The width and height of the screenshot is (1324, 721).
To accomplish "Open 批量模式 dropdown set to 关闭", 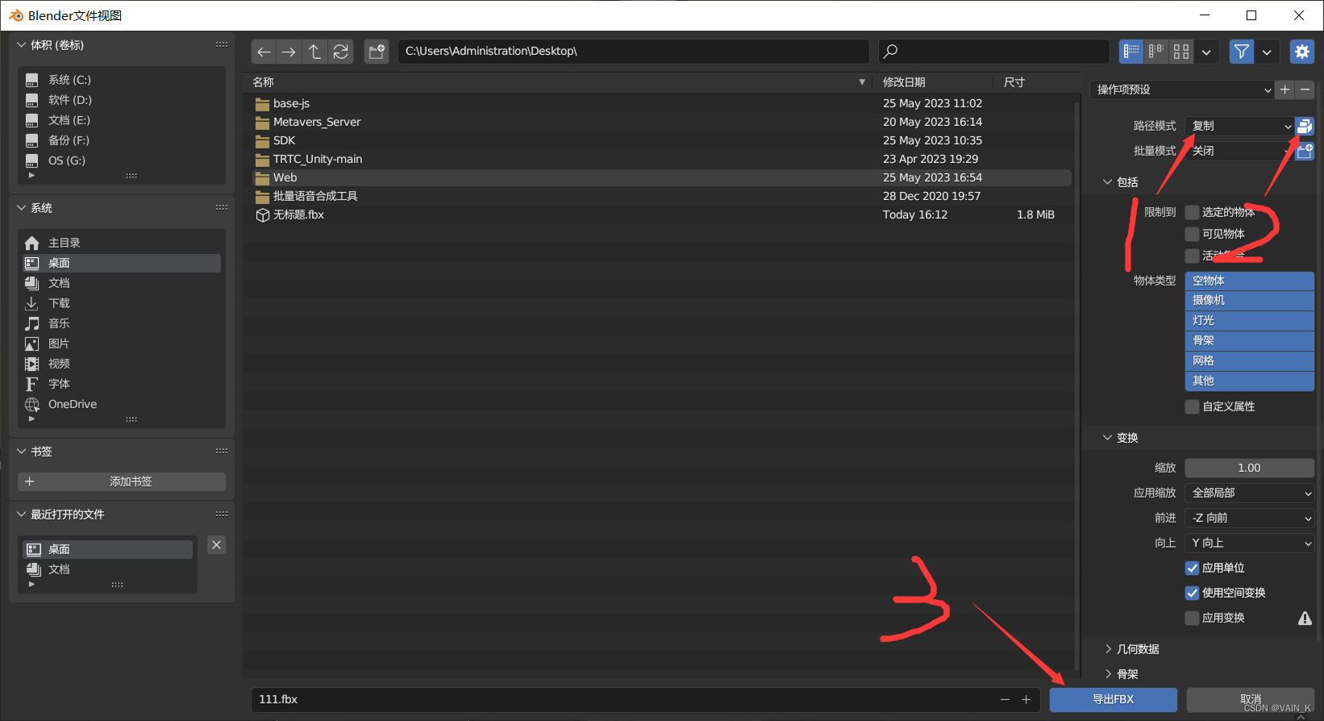I will pos(1240,151).
